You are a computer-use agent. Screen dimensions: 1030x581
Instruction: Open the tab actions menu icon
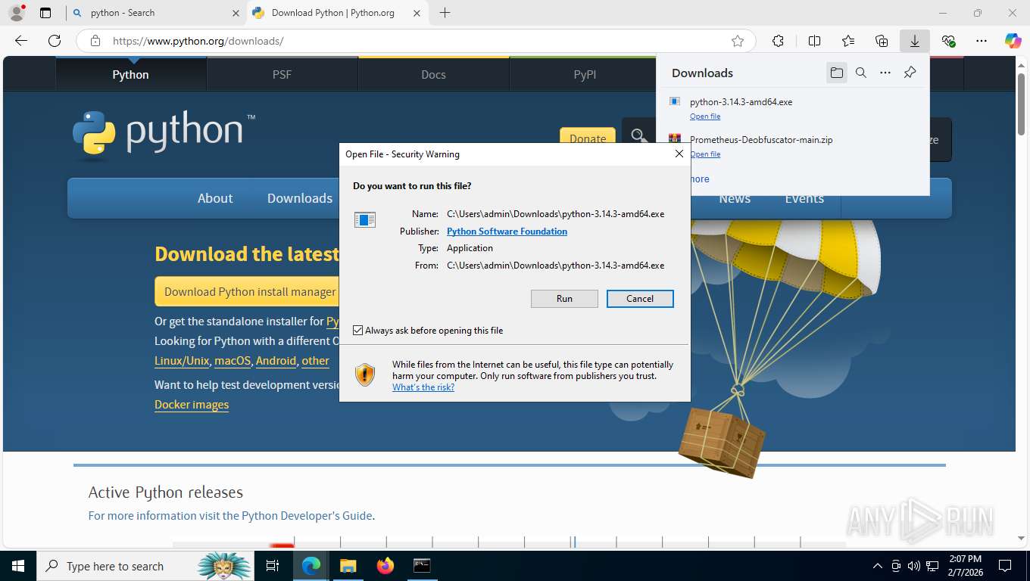[45, 13]
